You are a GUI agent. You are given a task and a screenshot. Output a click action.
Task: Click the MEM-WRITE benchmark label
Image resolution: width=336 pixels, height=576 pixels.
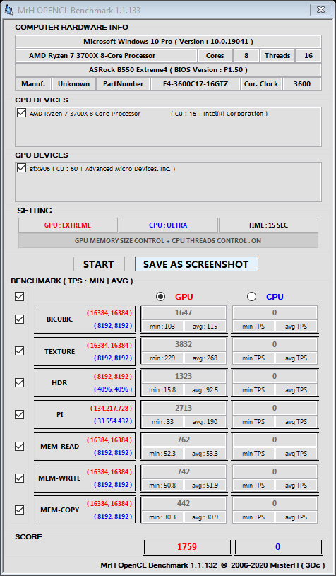pos(60,478)
